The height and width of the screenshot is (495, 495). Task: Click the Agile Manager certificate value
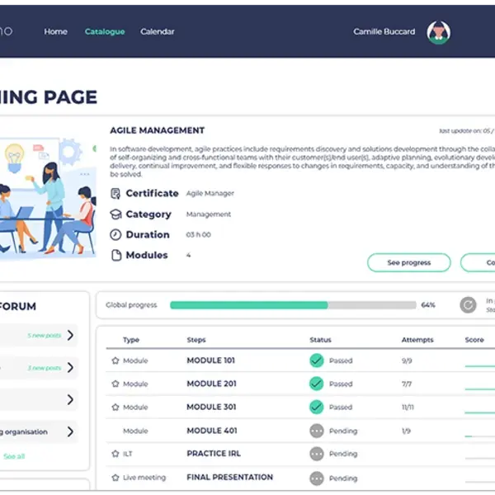pos(210,194)
